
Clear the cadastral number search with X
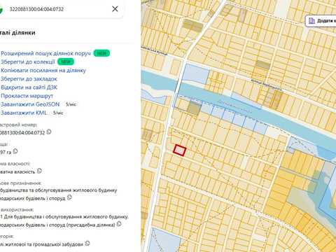115,9
